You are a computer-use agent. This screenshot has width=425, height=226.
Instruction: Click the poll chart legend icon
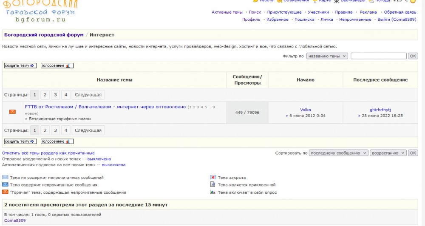tap(213, 192)
